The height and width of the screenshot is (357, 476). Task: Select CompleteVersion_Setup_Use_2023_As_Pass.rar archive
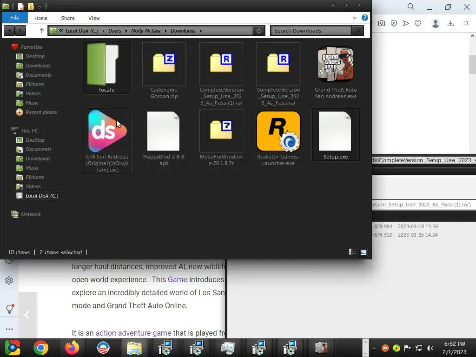click(x=278, y=74)
